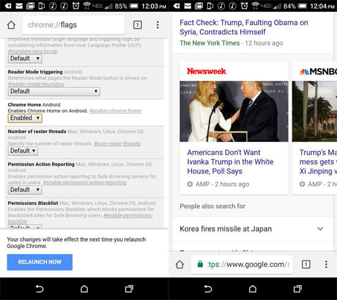
Task: Open Chrome Home Enabled dropdown
Action: point(25,118)
